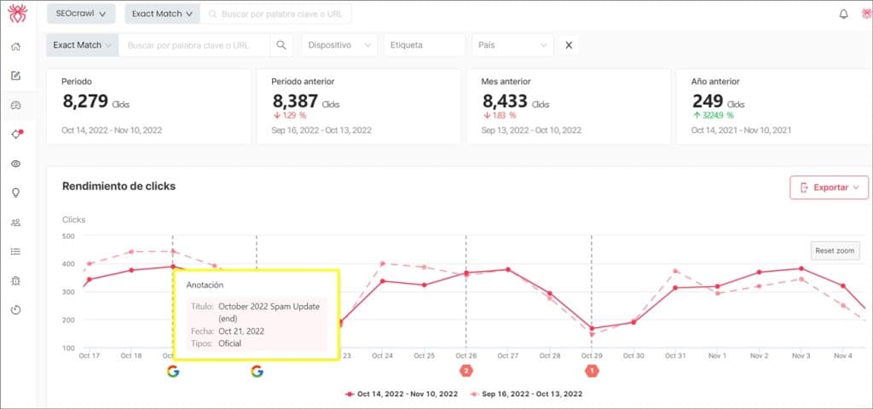Open the SEOcrawl project dropdown

pyautogui.click(x=81, y=14)
